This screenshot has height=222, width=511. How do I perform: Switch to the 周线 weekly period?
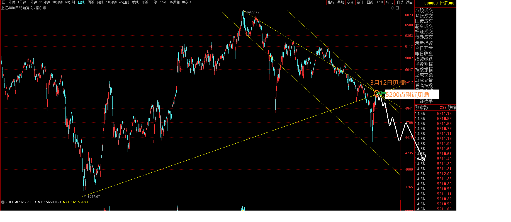(x=91, y=2)
